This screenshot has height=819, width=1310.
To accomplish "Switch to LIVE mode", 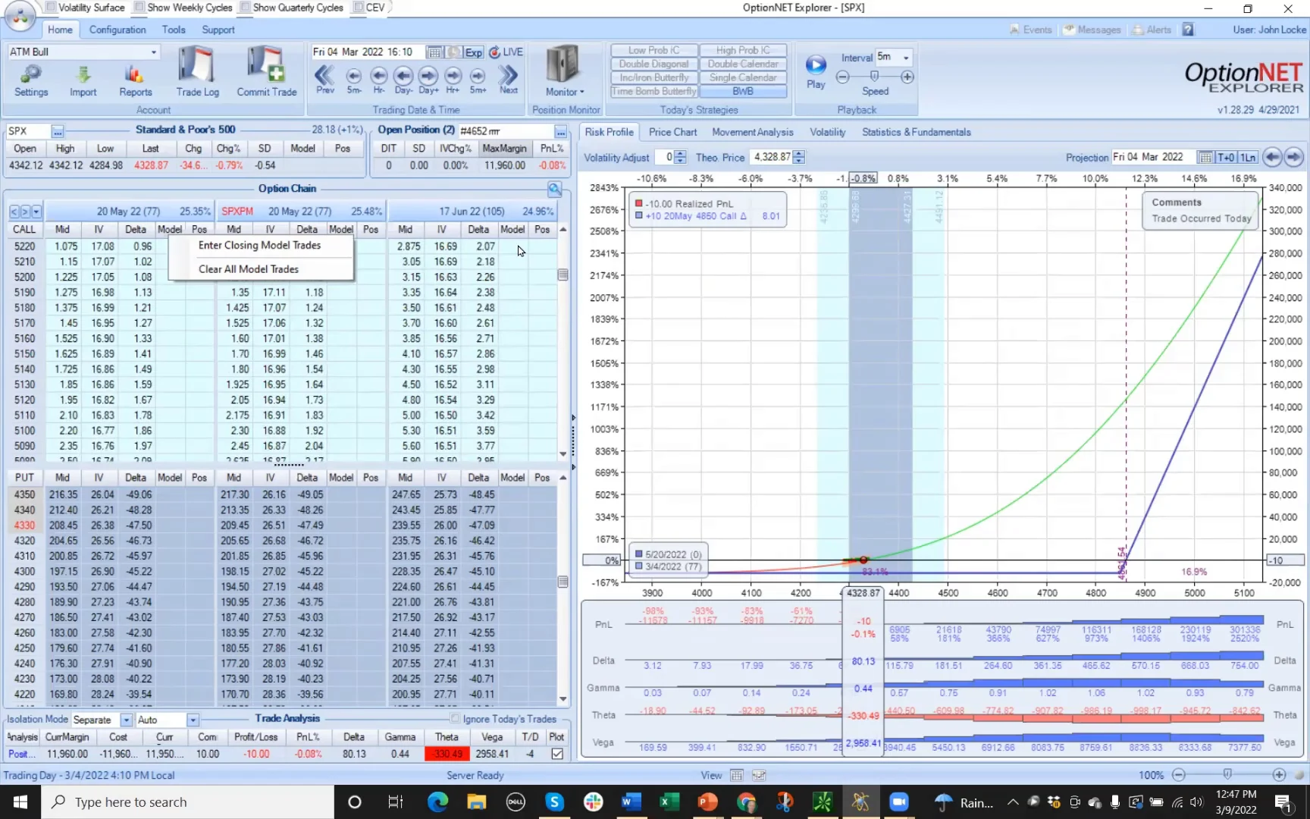I will (x=506, y=52).
